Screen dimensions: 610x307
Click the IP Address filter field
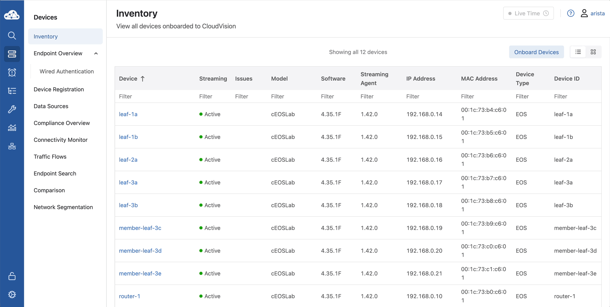pos(430,96)
